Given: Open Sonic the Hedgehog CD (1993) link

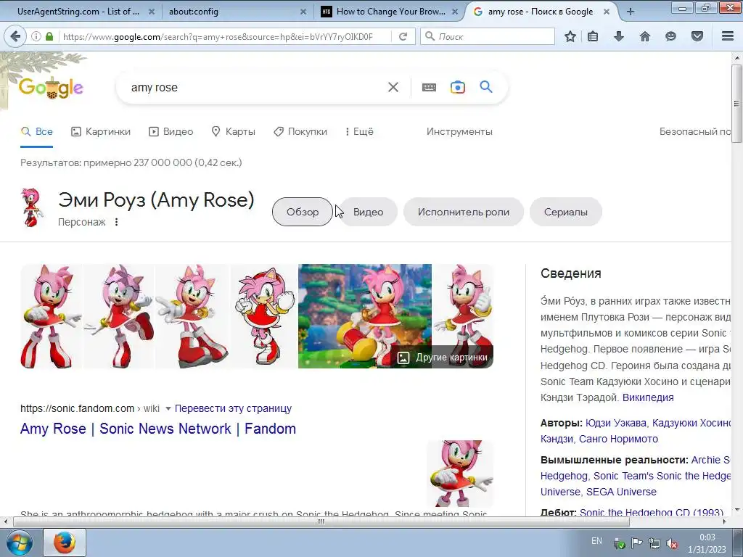Looking at the screenshot, I should 652,512.
